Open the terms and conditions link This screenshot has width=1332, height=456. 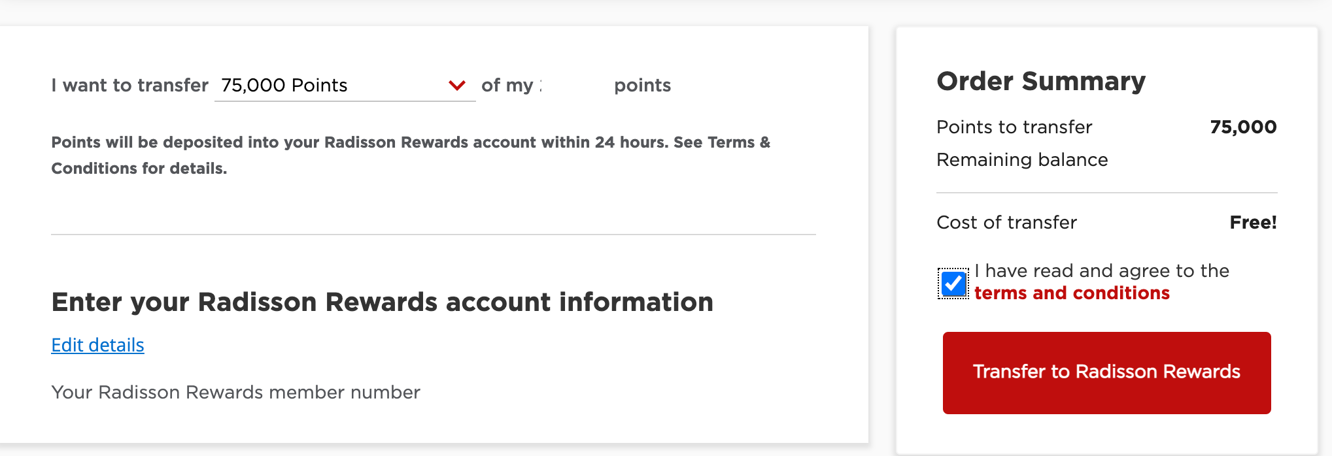(1071, 293)
